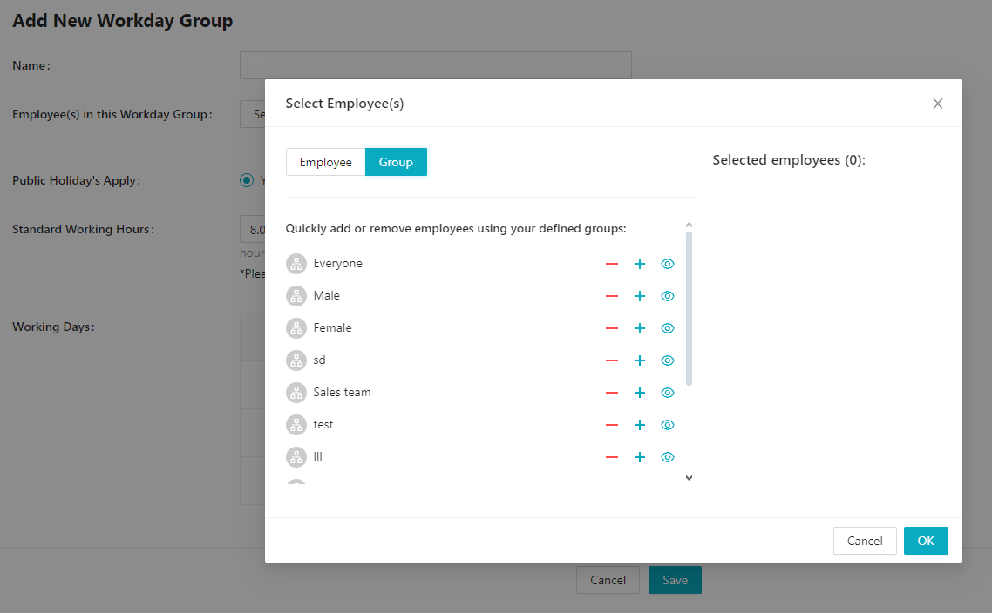This screenshot has width=992, height=613.
Task: Focus the Name input field
Action: pyautogui.click(x=435, y=65)
